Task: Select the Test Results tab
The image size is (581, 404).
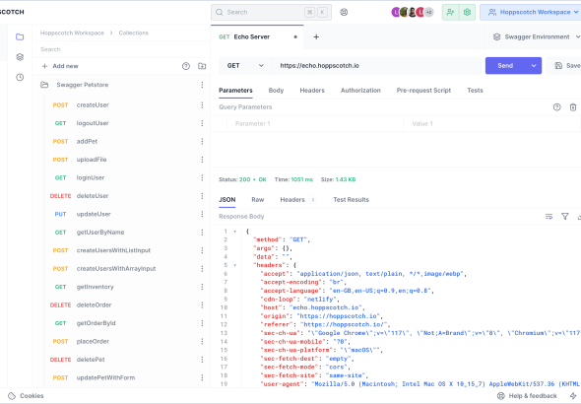Action: click(x=351, y=199)
